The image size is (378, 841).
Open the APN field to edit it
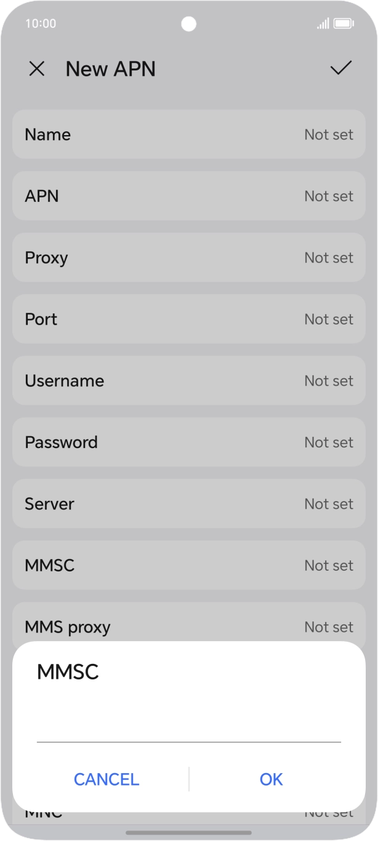[188, 196]
